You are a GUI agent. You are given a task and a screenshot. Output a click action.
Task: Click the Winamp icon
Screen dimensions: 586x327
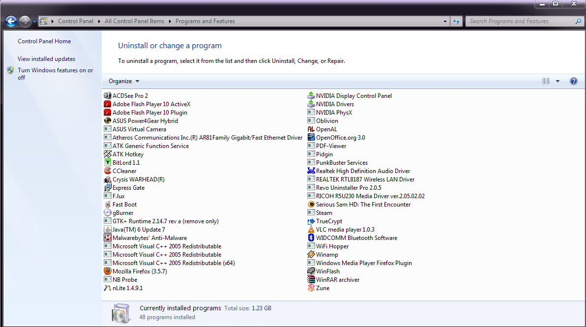tap(311, 255)
